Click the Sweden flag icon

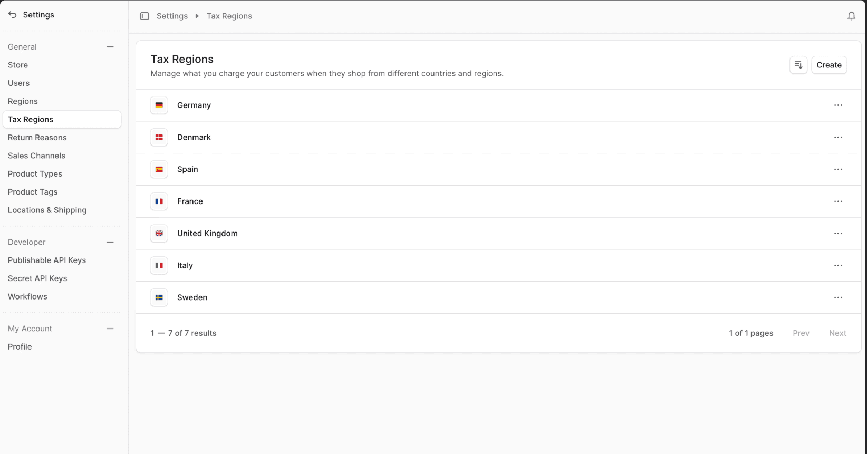point(159,297)
